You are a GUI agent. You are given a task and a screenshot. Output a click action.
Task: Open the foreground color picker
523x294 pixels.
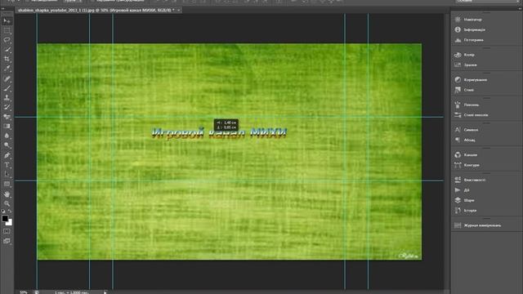click(x=4, y=218)
